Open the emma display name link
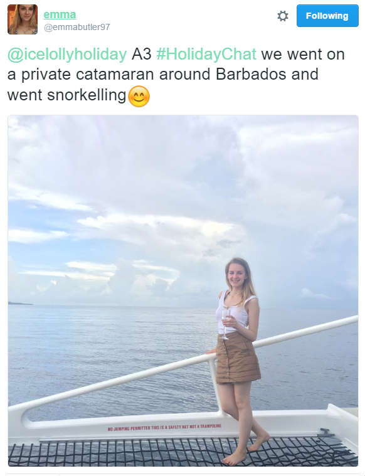 (60, 14)
